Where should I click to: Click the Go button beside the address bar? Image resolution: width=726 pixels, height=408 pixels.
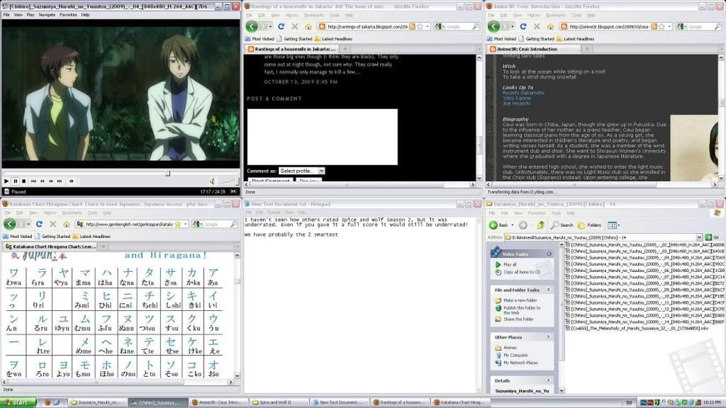coord(712,237)
